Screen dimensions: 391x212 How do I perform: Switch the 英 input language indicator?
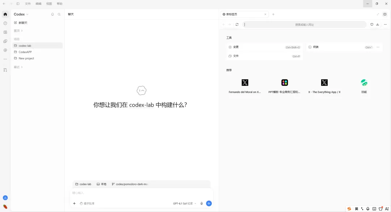coord(357,209)
